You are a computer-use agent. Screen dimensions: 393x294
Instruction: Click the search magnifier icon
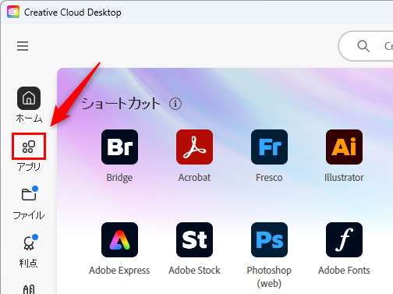[x=363, y=46]
